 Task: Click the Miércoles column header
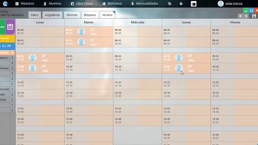pyautogui.click(x=137, y=23)
